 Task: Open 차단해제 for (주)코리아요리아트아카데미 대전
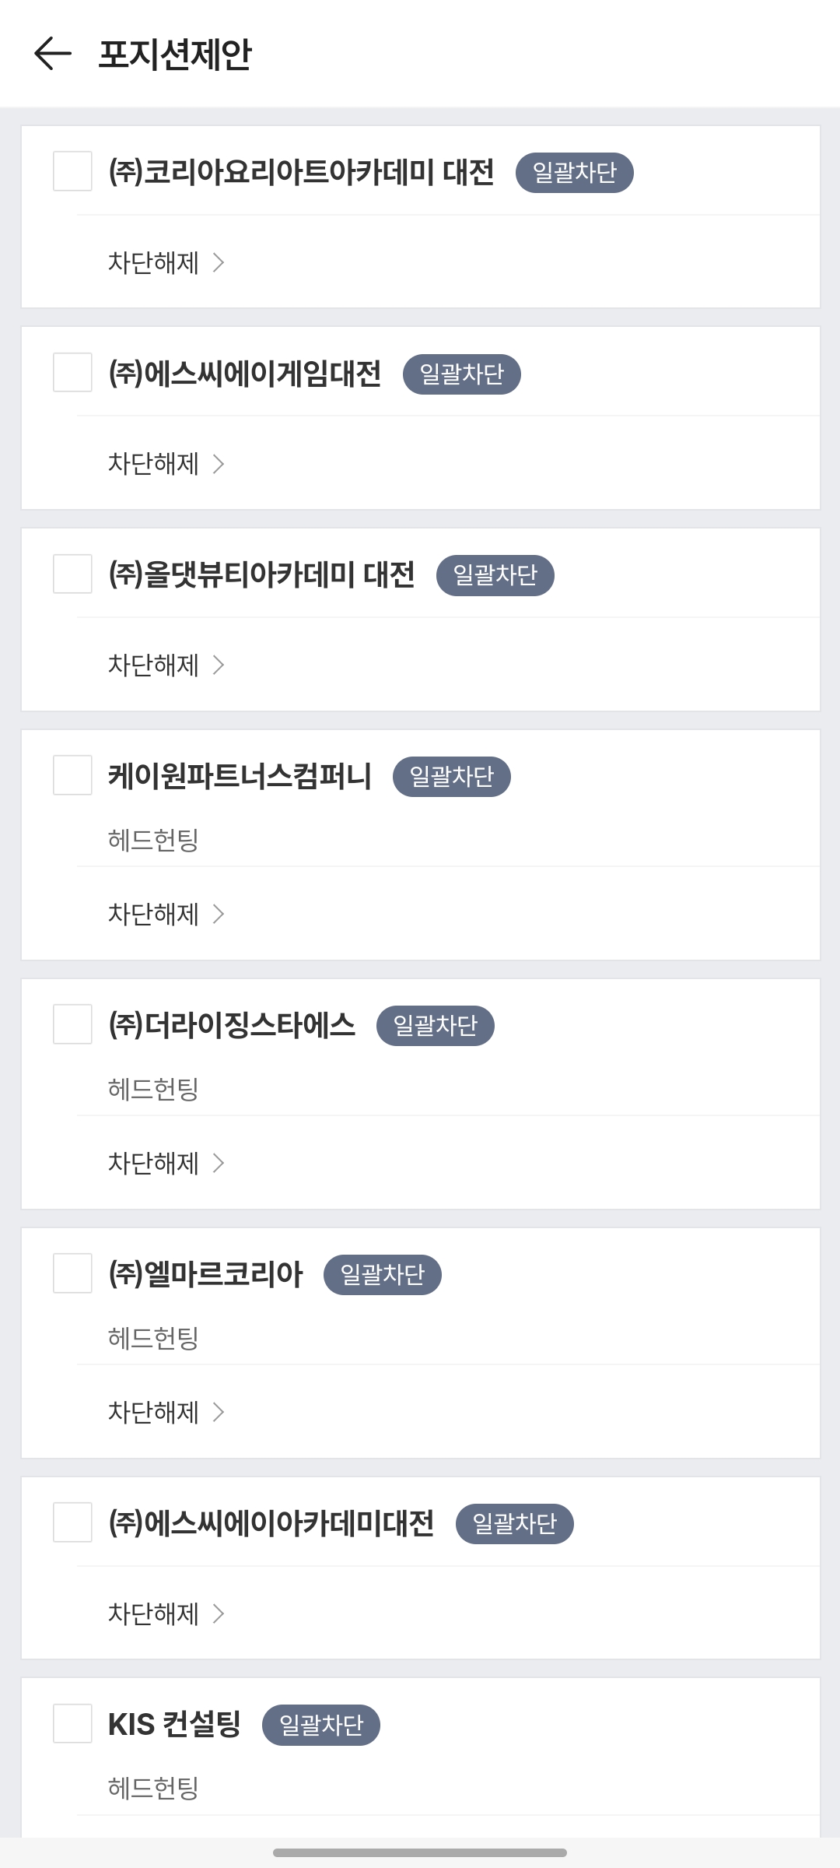pos(166,263)
